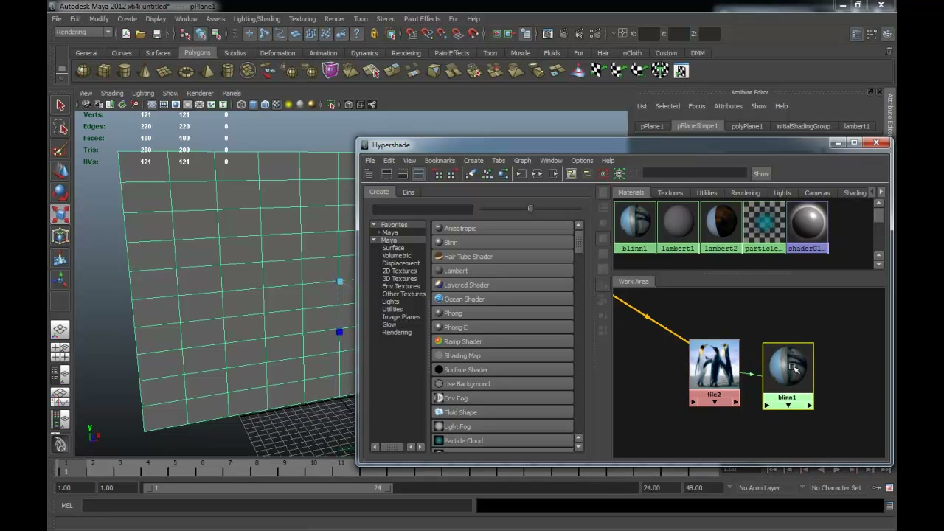Open the Hypershade Graph menu
Screen dimensions: 944x531
(x=522, y=160)
